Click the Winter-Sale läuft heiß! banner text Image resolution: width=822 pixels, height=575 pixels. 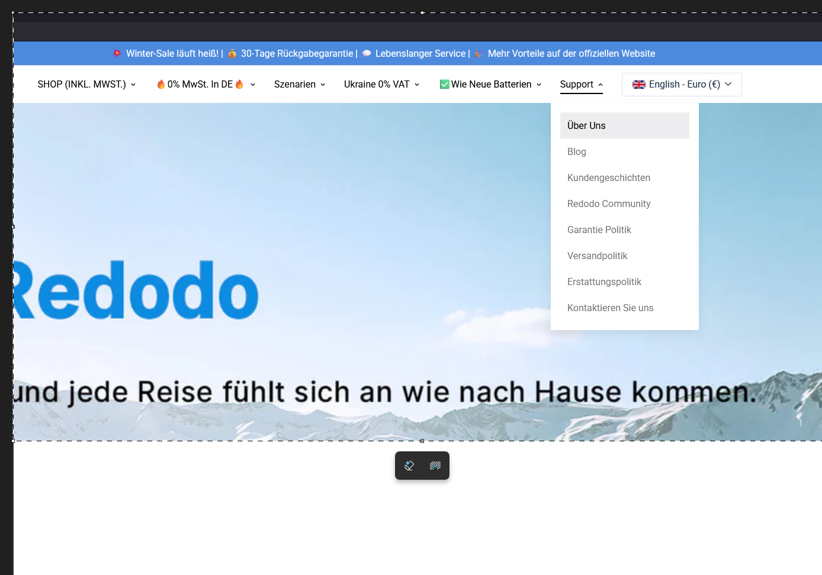coord(172,53)
